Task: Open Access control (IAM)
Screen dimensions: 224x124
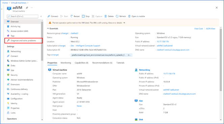Action: tap(20, 31)
